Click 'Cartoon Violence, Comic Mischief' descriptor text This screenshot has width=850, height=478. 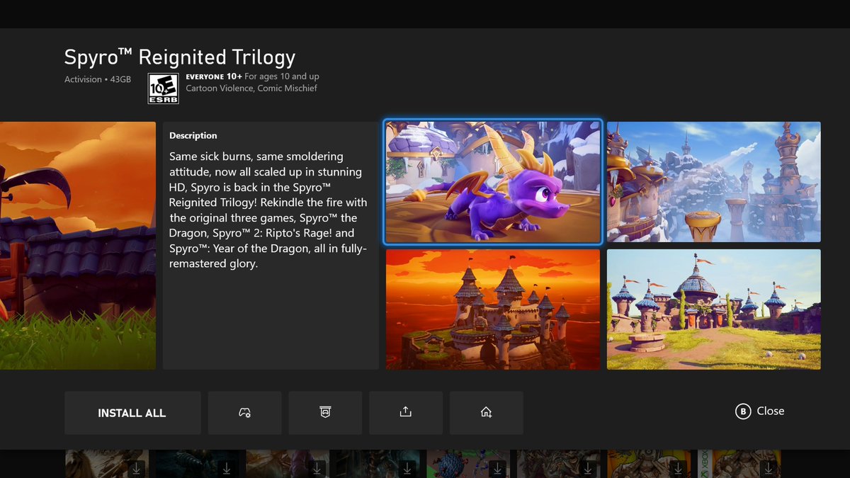pos(251,89)
